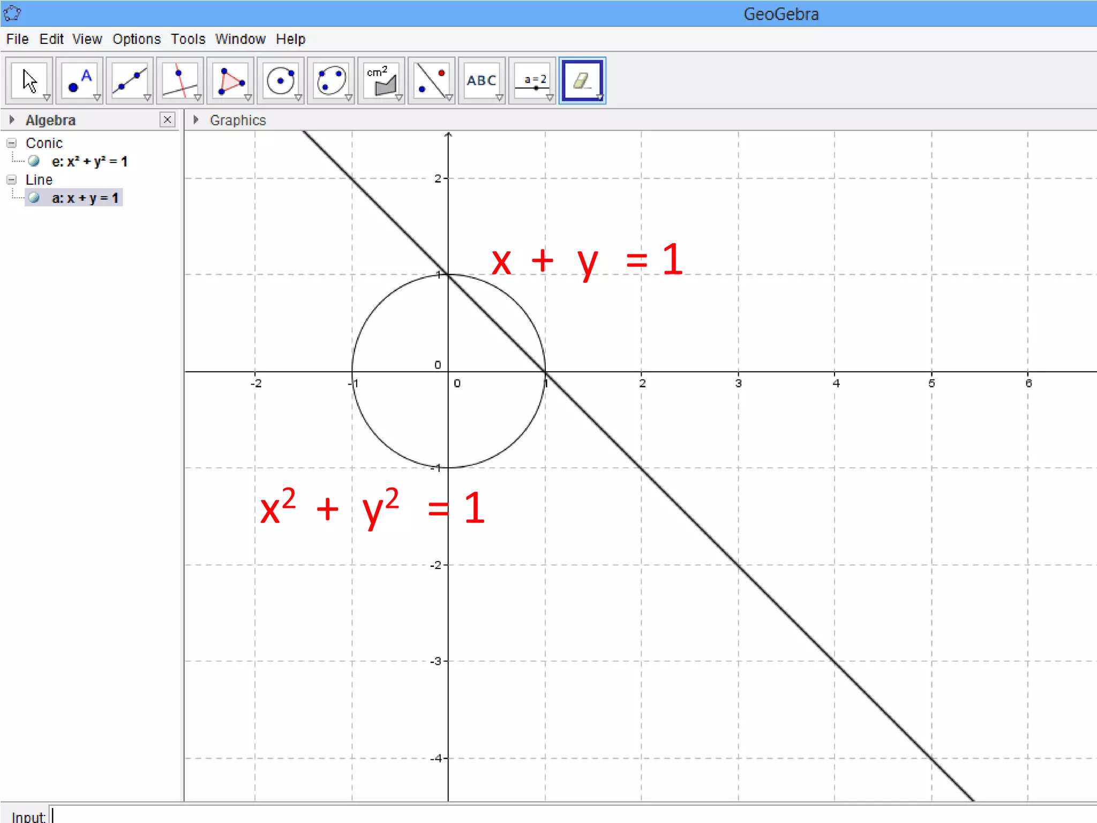Image resolution: width=1097 pixels, height=823 pixels.
Task: Close the Algebra panel
Action: (x=167, y=119)
